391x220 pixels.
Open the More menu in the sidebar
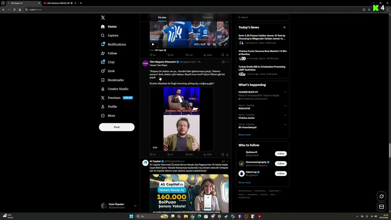108,116
